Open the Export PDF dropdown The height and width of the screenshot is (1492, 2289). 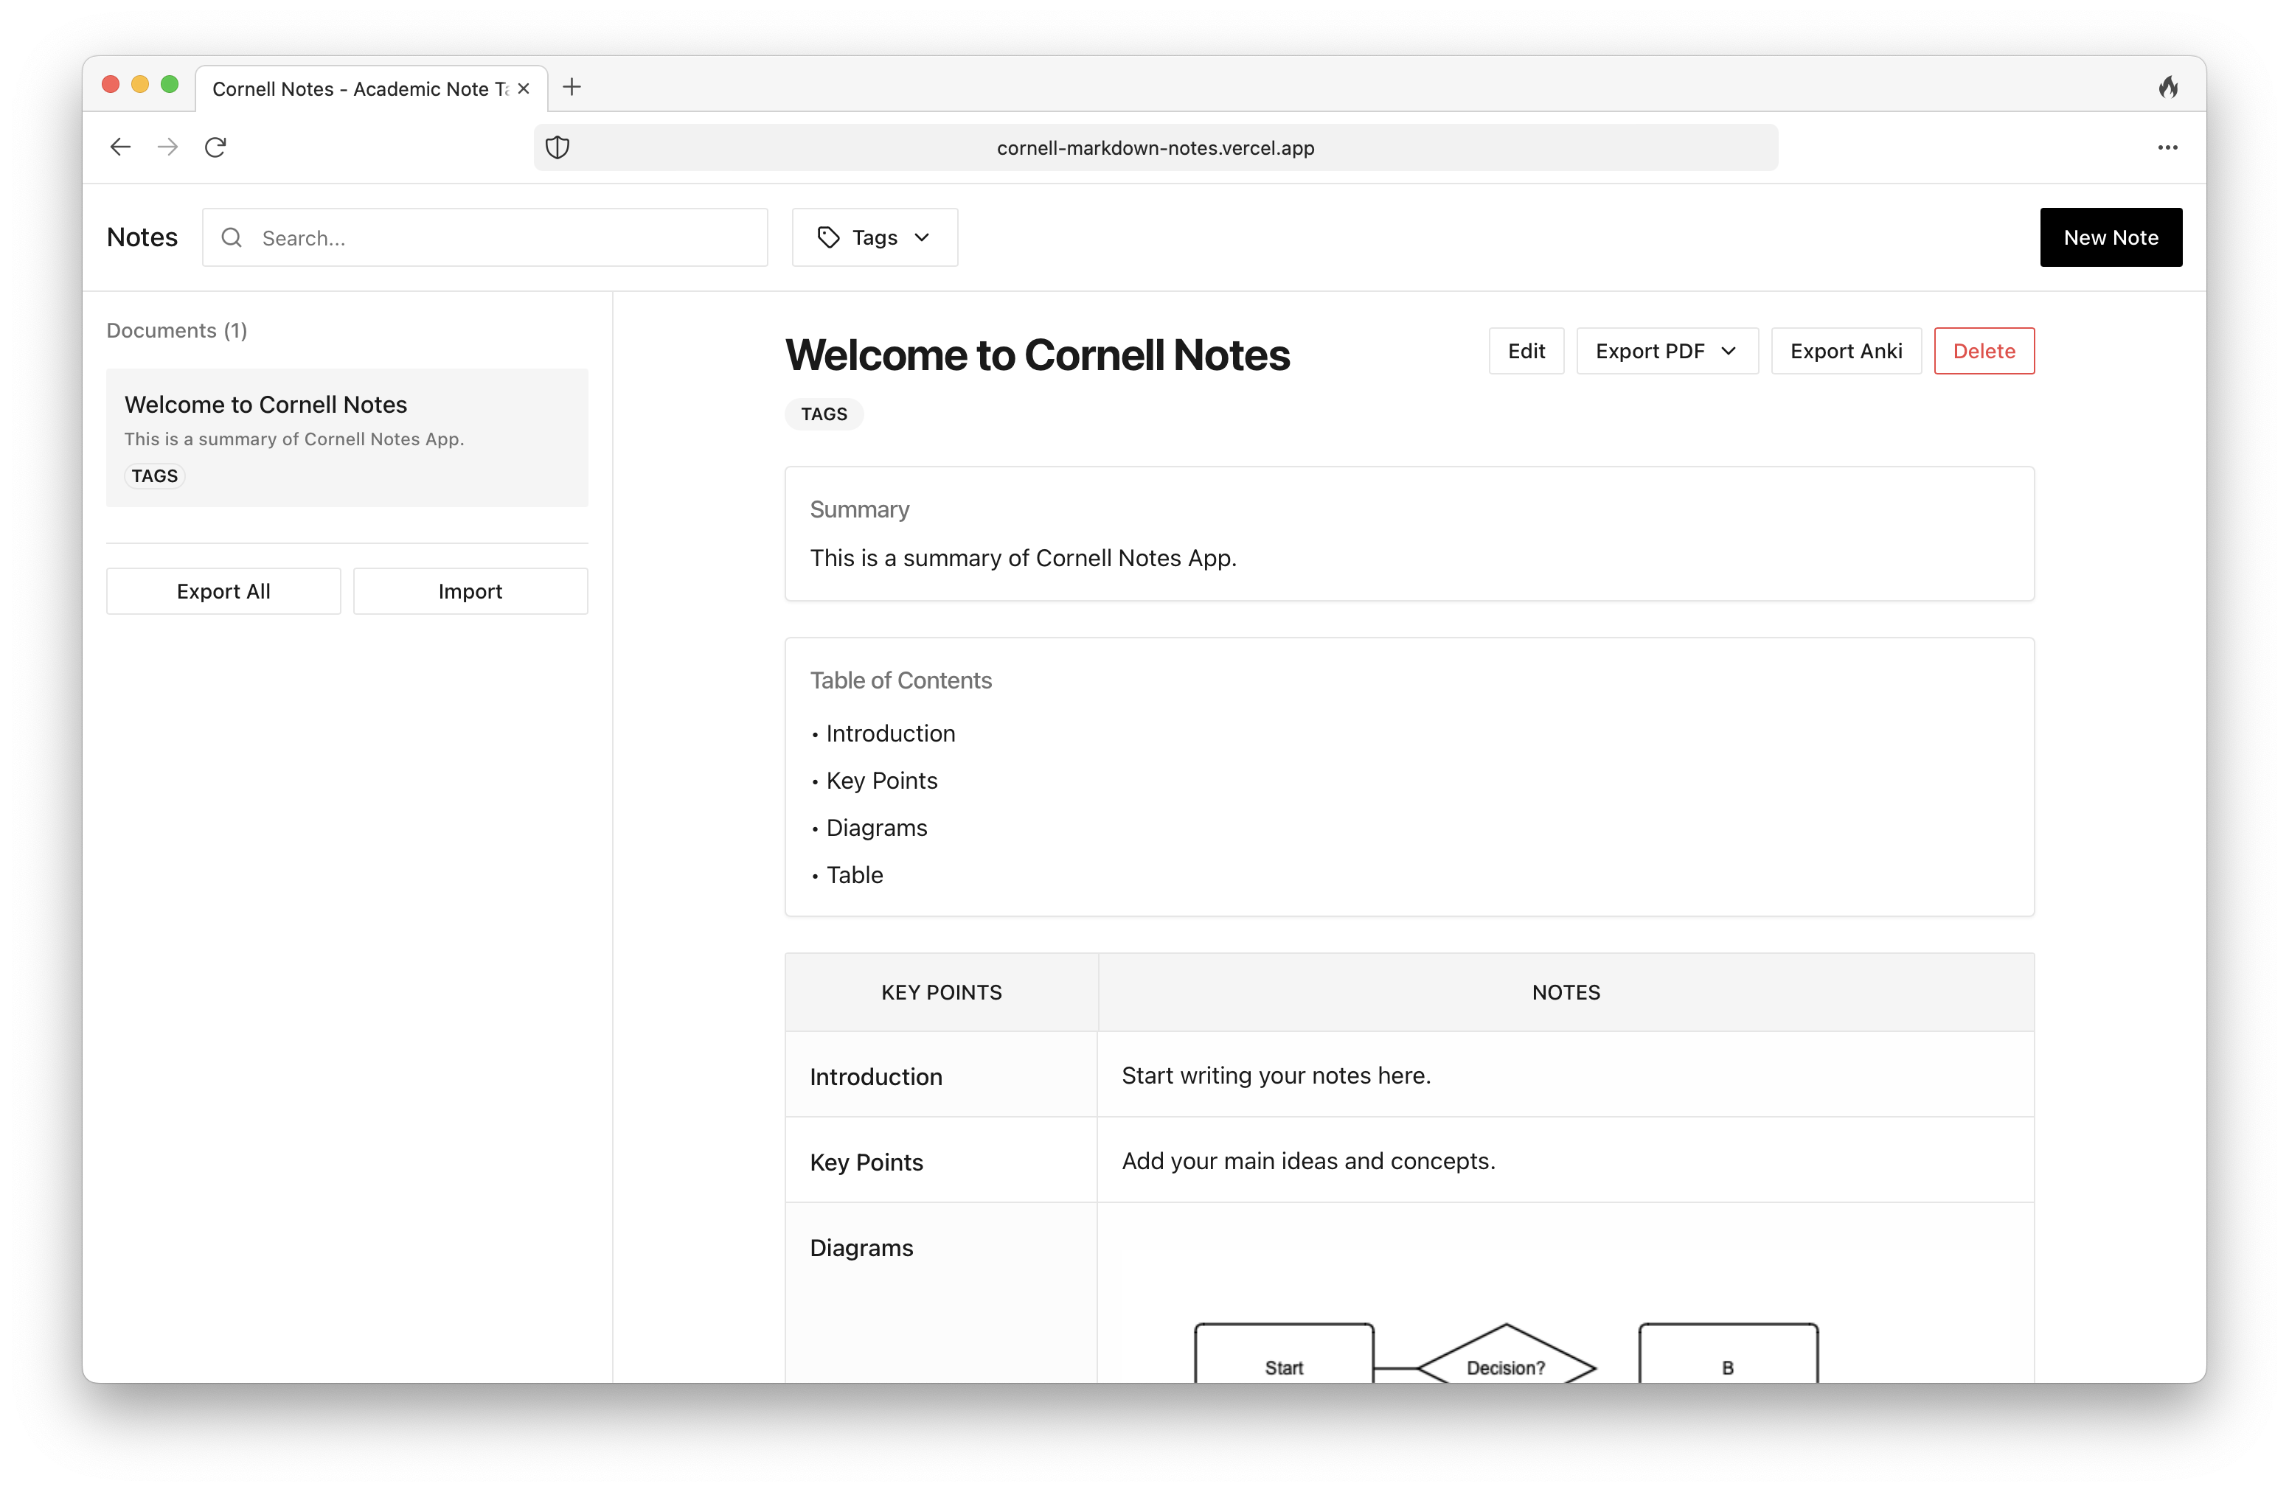click(x=1667, y=351)
